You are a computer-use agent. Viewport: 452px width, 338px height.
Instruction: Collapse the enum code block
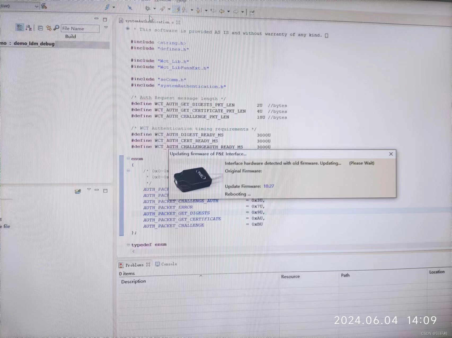pos(128,159)
